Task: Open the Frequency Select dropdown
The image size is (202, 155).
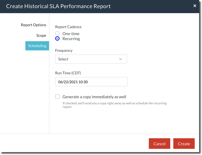Action: tap(91, 59)
